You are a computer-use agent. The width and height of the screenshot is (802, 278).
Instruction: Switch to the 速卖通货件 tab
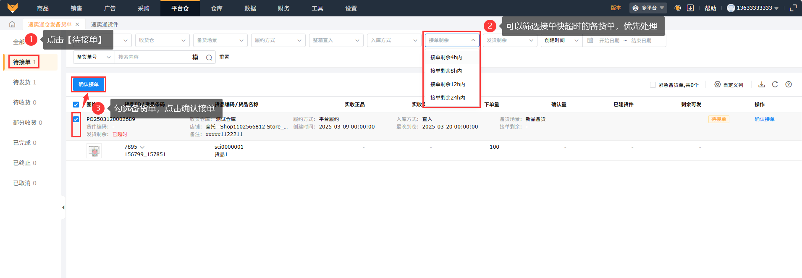[105, 24]
